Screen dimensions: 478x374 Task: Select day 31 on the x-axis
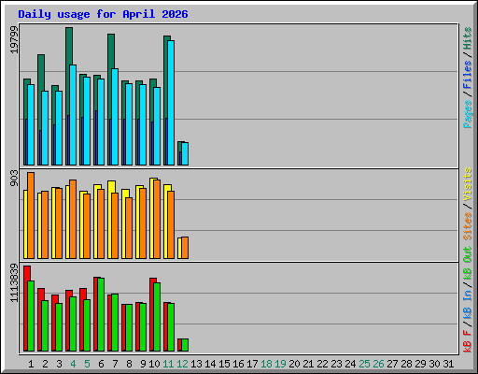448,364
